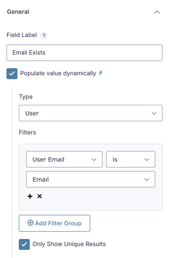Click the Populate value dynamically label
169x258 pixels.
[58, 73]
